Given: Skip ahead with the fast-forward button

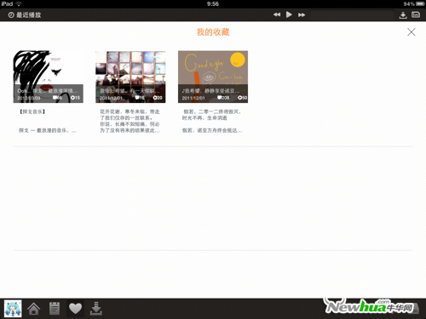Looking at the screenshot, I should click(x=302, y=14).
